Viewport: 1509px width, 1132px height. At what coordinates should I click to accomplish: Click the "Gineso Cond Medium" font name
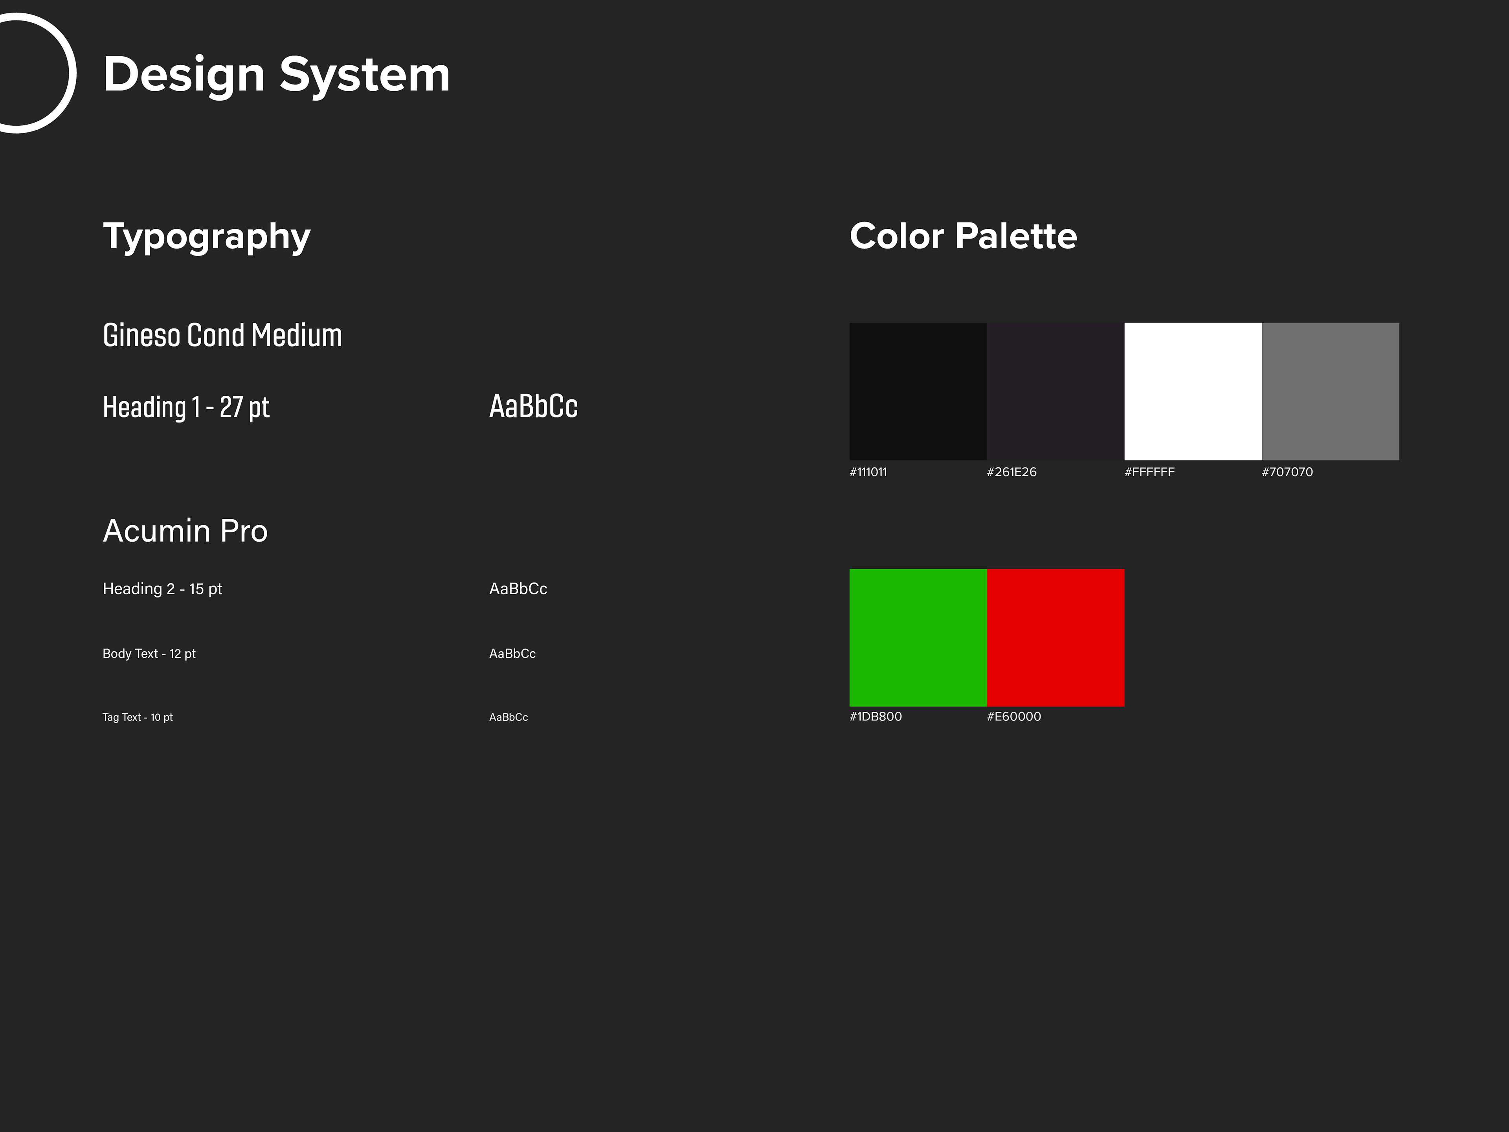(222, 335)
